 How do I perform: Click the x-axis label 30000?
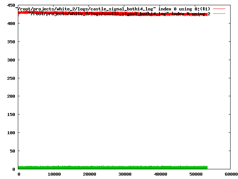[125, 174]
